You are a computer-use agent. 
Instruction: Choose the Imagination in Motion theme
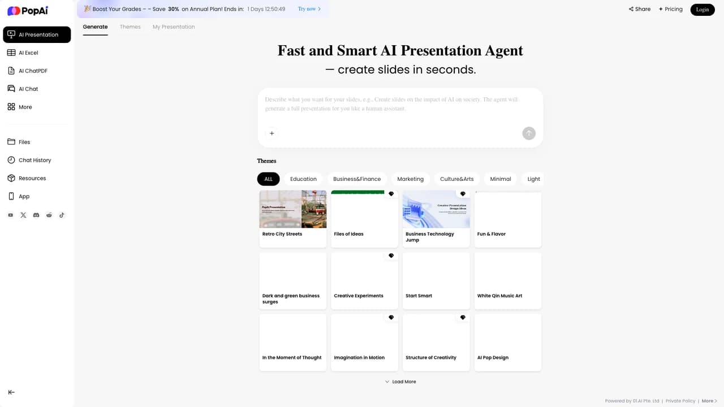pyautogui.click(x=364, y=343)
